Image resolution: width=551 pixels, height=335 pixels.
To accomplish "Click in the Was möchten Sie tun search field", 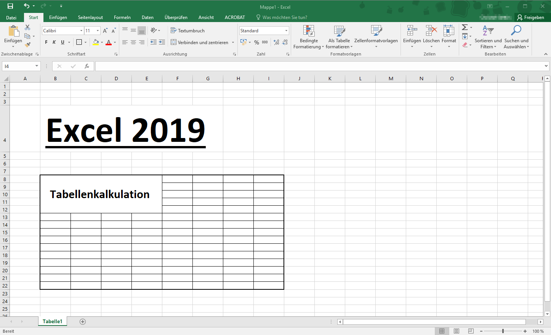I will tap(285, 17).
